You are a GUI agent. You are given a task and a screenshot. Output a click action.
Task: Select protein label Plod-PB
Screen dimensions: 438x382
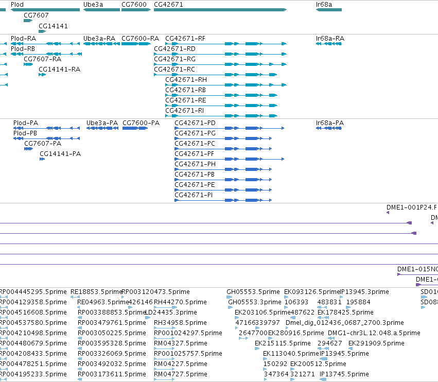click(x=25, y=133)
